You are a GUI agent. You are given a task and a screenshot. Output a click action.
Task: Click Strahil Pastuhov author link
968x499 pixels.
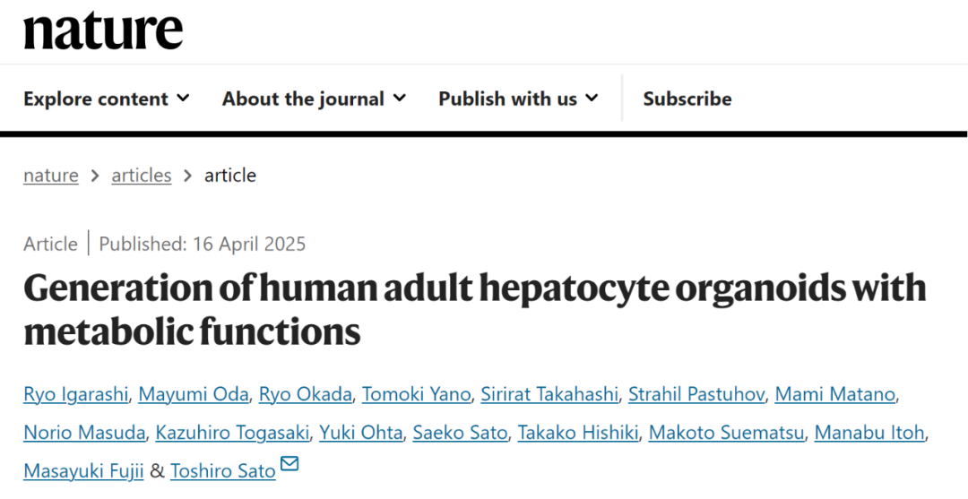pyautogui.click(x=696, y=395)
